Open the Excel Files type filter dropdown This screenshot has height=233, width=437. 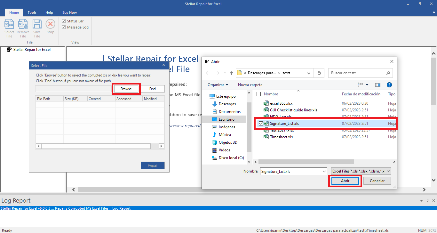361,172
